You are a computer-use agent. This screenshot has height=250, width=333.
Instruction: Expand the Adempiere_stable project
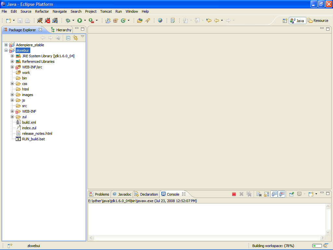6,45
